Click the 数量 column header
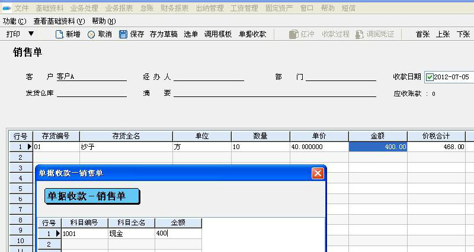The height and width of the screenshot is (252, 474). tap(261, 136)
